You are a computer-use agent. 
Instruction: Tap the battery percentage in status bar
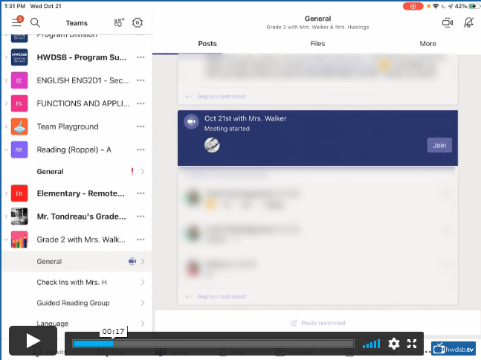461,6
